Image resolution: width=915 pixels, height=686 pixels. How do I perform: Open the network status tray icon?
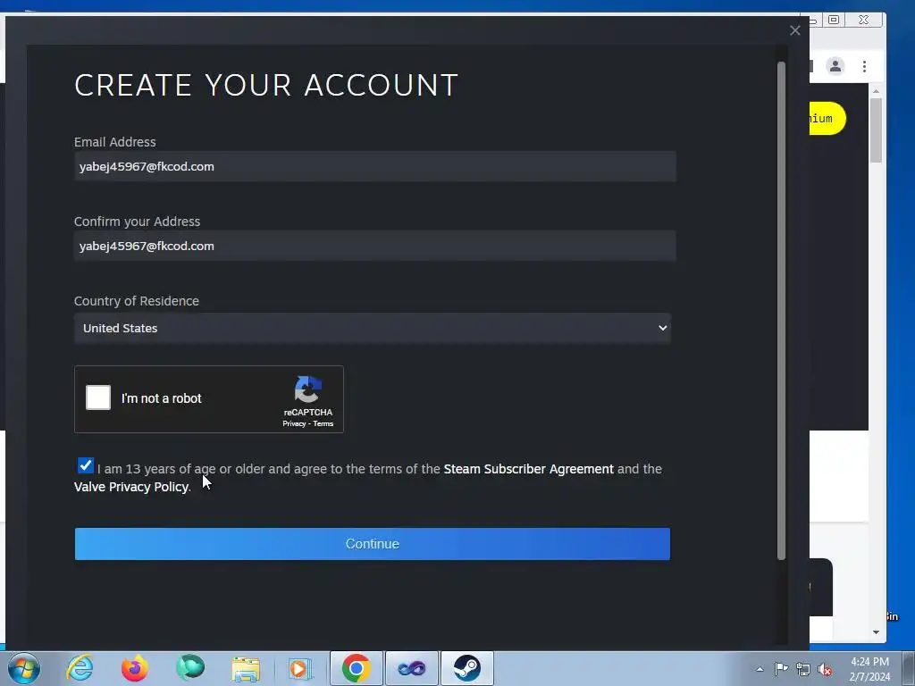(803, 670)
